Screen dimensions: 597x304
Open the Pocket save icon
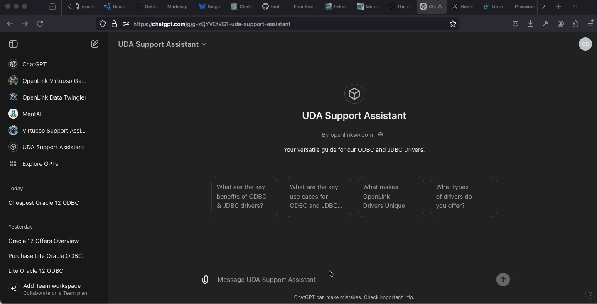516,24
